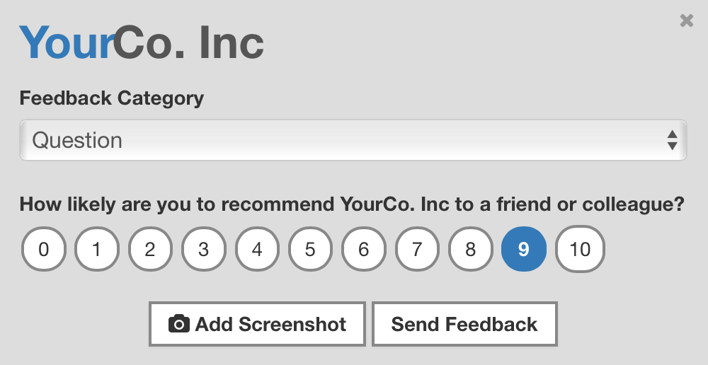Open the Feedback Category dropdown

coord(353,140)
